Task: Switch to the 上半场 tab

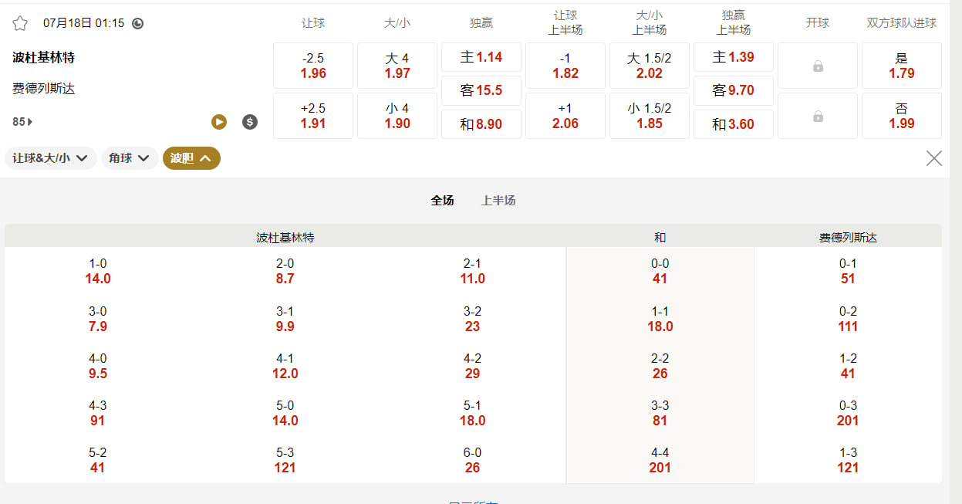Action: [498, 201]
